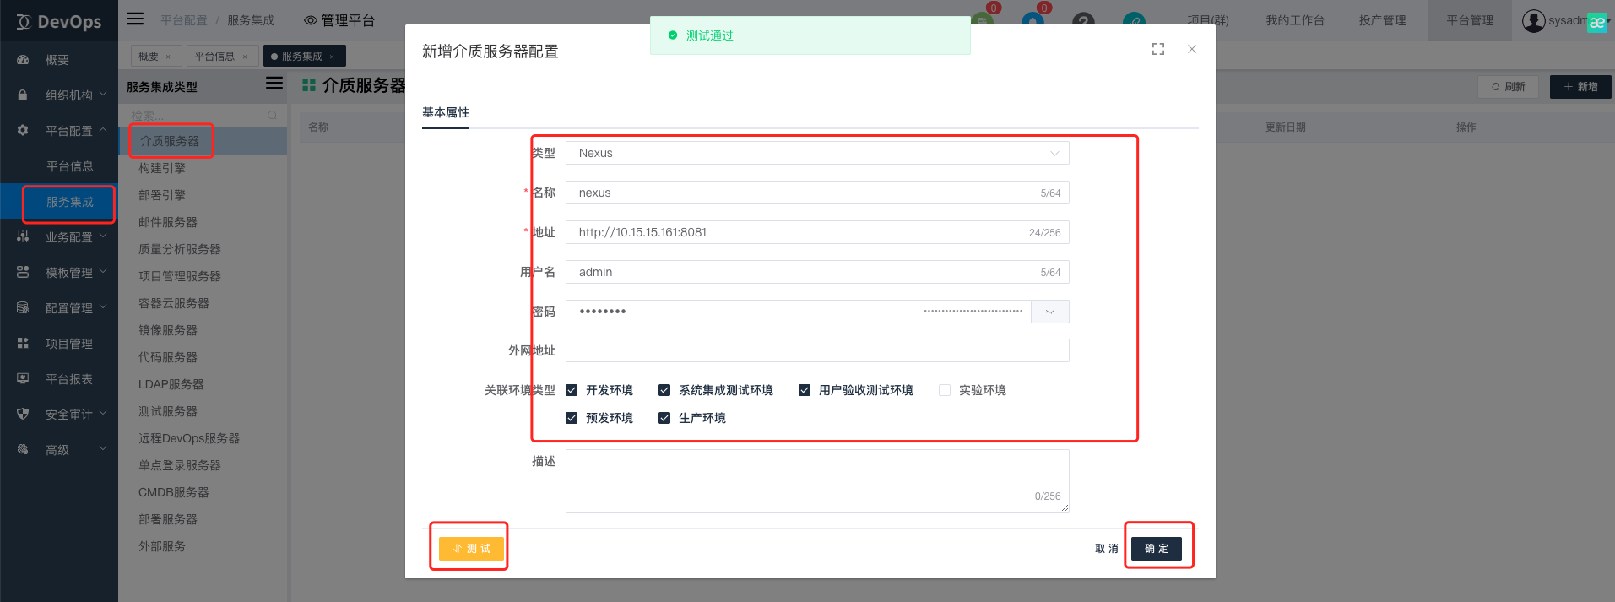Open 投产管理 in top navigation
This screenshot has height=602, width=1615.
[x=1383, y=20]
